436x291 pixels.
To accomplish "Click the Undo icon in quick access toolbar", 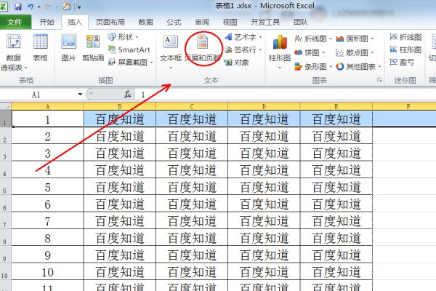I will point(31,7).
